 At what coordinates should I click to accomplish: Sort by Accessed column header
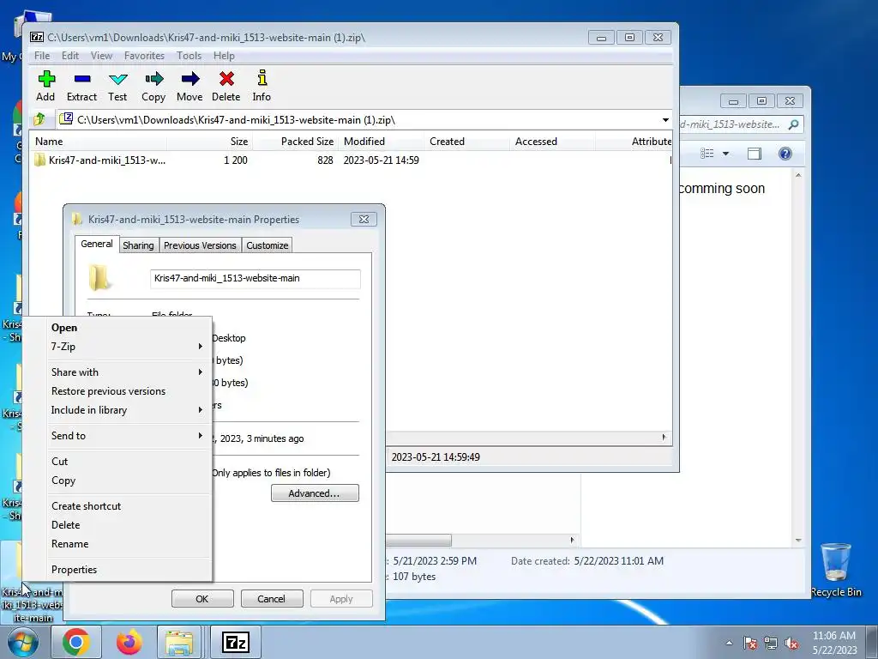[552, 142]
